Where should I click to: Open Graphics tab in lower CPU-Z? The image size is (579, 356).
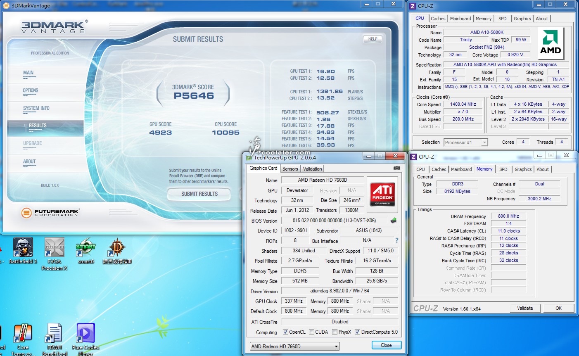pos(523,169)
